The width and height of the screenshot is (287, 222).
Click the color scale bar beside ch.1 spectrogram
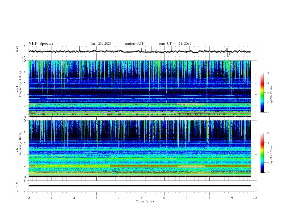pos(262,93)
